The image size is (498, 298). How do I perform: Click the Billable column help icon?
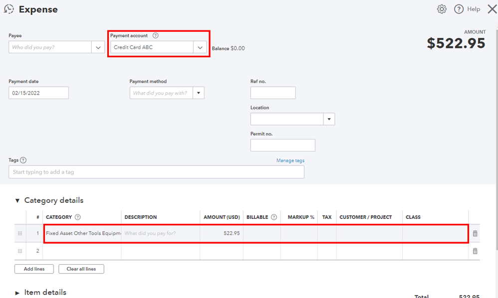(274, 217)
